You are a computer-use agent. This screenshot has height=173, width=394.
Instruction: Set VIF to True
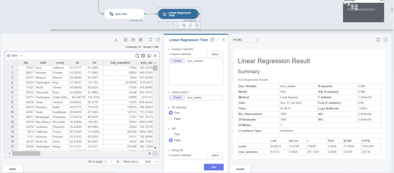click(x=171, y=134)
